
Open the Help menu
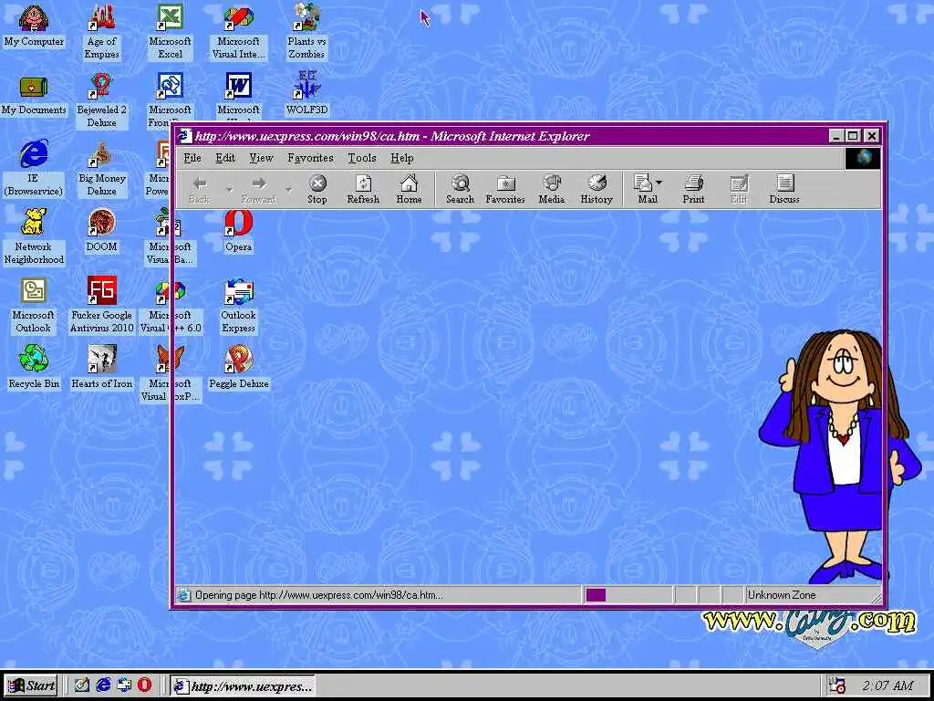coord(402,158)
